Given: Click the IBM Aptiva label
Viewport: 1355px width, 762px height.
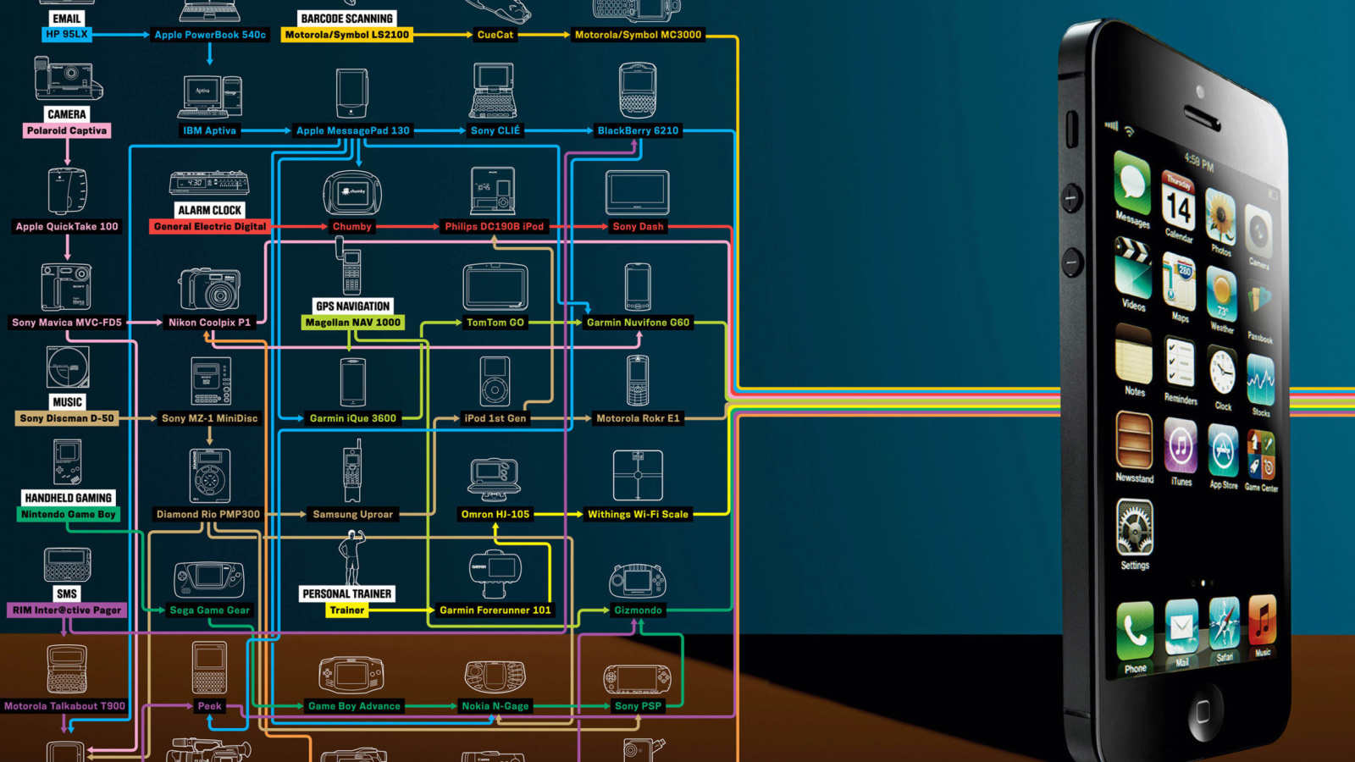Looking at the screenshot, I should 210,130.
